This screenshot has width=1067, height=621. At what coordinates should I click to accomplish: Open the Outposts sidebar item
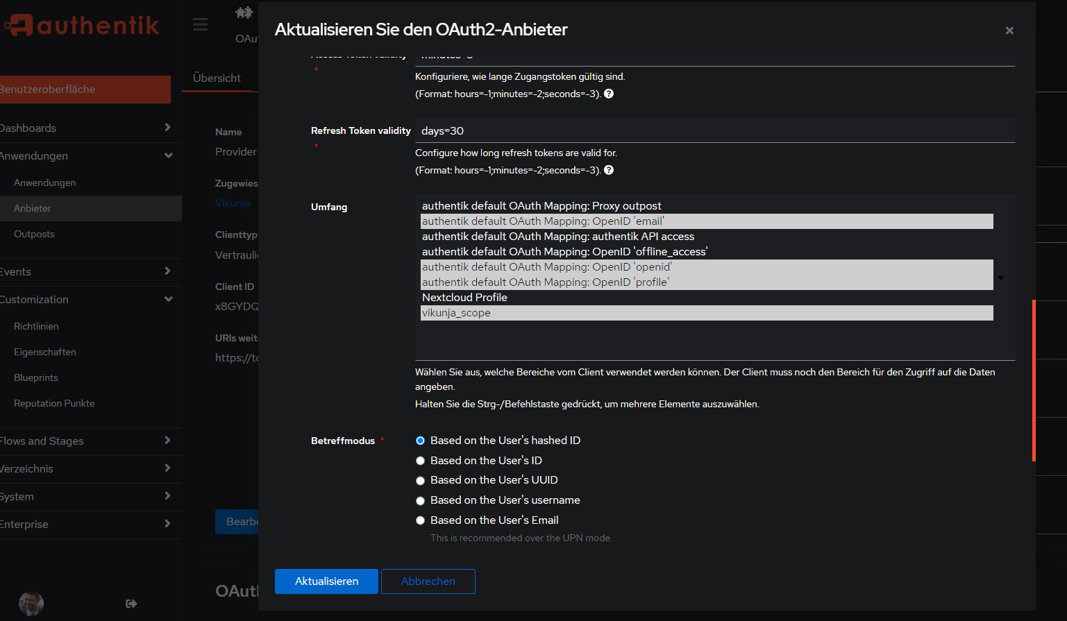(x=34, y=234)
